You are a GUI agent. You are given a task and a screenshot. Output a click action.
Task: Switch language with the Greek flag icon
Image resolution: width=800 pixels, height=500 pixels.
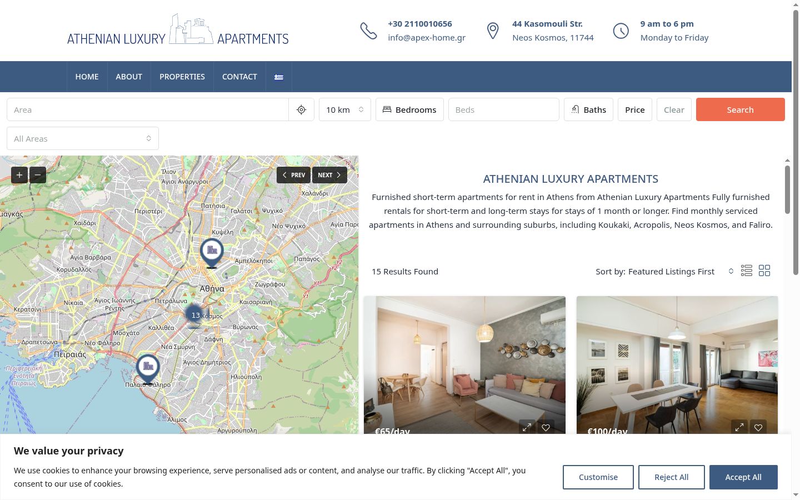coord(279,77)
